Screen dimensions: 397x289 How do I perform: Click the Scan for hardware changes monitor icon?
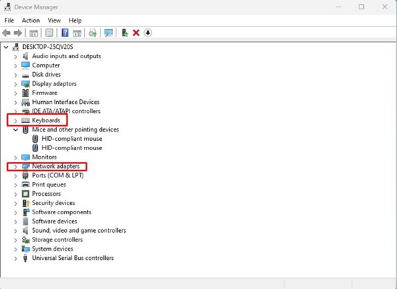[x=109, y=33]
